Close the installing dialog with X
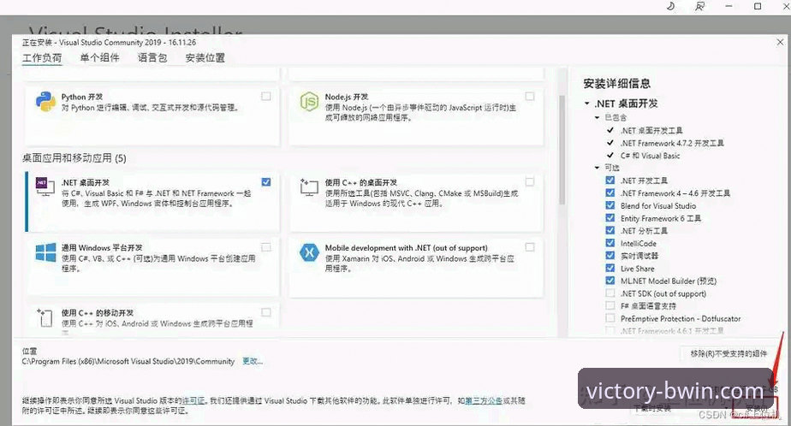 point(780,43)
